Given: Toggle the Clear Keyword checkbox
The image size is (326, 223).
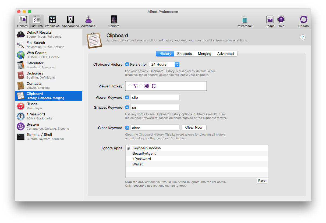Looking at the screenshot, I should click(127, 128).
